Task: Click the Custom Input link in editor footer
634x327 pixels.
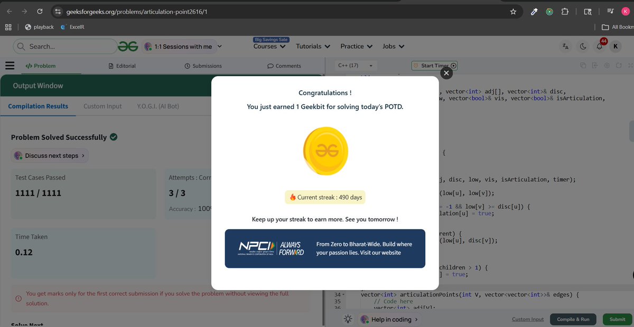Action: point(528,319)
